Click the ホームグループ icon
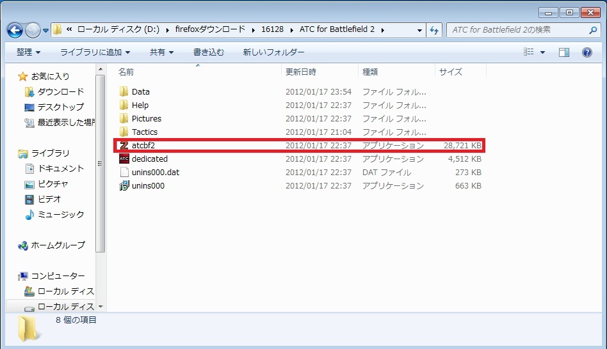 (x=23, y=245)
